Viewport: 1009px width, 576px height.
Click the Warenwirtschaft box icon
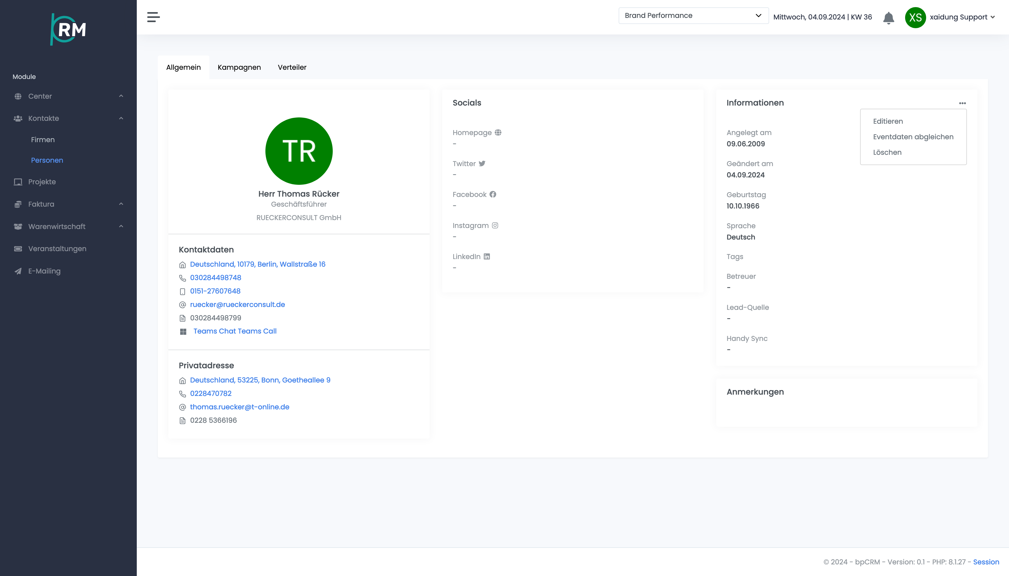(18, 226)
